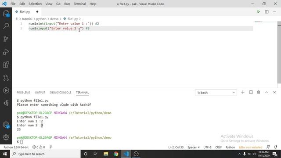
Task: Open the pull requests view icon
Action: pyautogui.click(x=6, y=78)
